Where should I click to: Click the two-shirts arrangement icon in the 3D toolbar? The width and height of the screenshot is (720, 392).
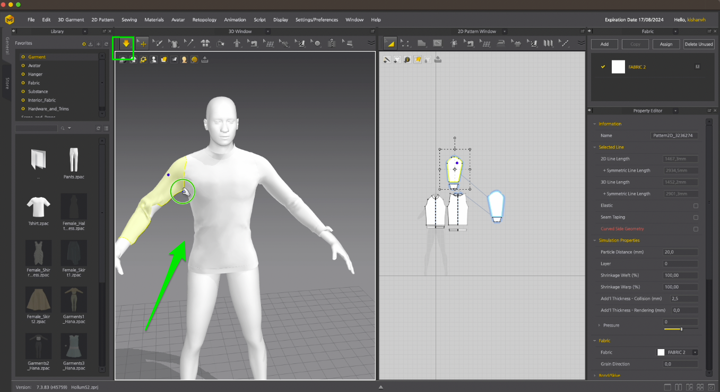[205, 43]
